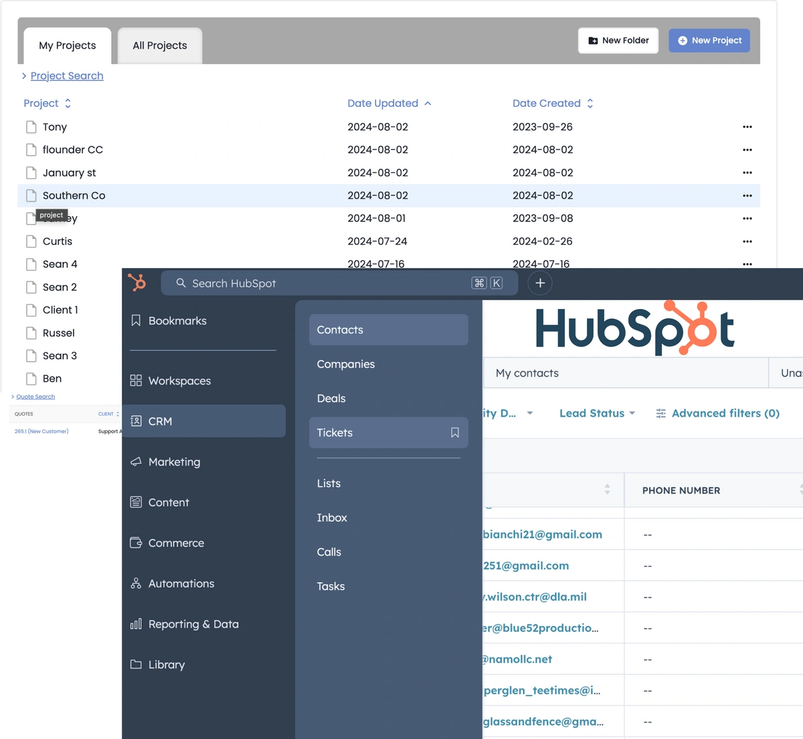Viewport: 803px width, 739px height.
Task: Open the three-dot menu for Curtis row
Action: tap(747, 241)
